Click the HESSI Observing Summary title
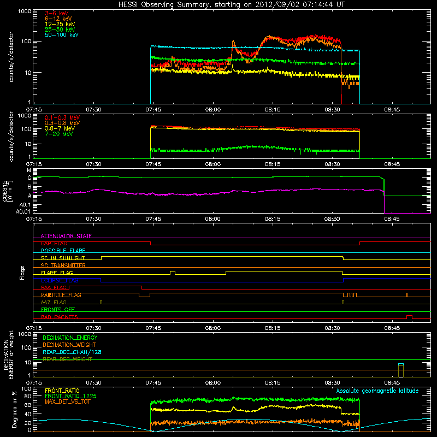 tap(231, 5)
